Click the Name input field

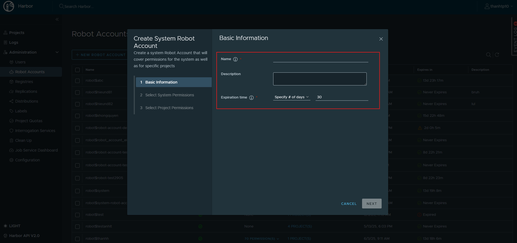[x=320, y=59]
